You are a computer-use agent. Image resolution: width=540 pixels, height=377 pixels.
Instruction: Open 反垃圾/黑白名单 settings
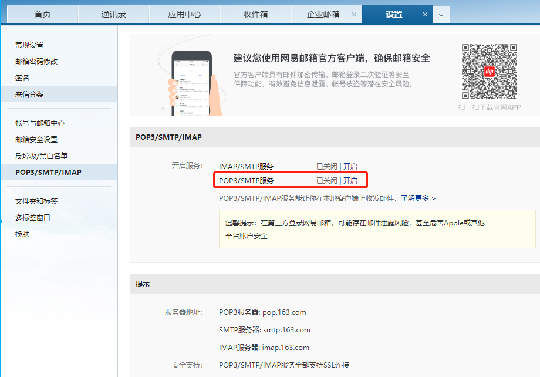coord(41,156)
